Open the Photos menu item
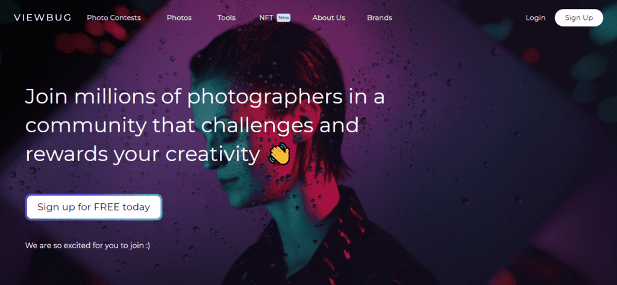This screenshot has width=617, height=285. [x=179, y=17]
